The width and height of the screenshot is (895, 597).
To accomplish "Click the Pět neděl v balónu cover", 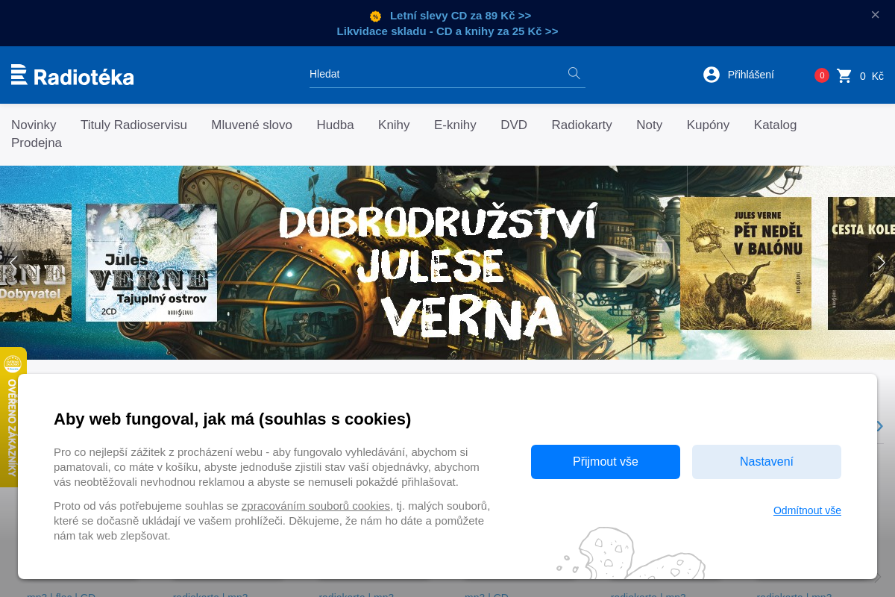I will click(x=746, y=263).
